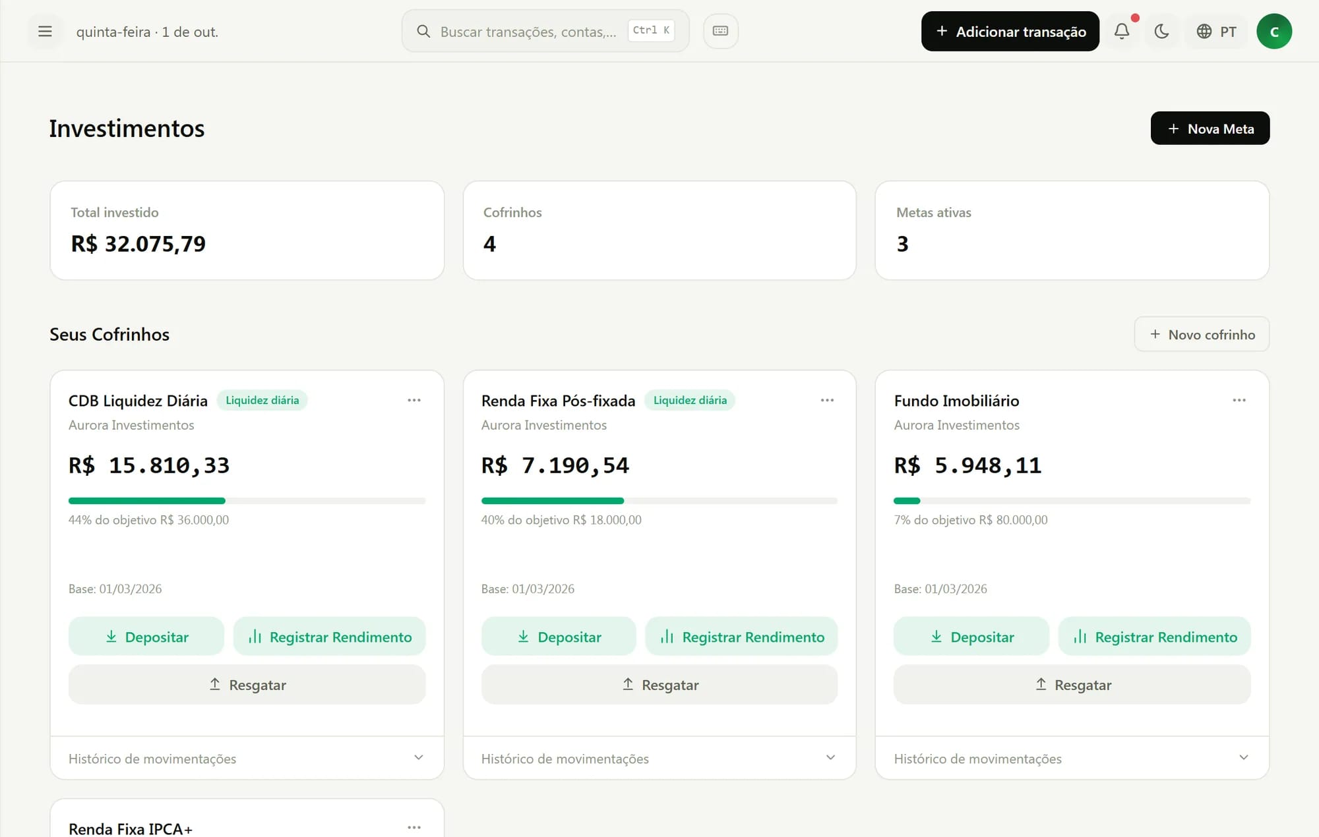Open options menu for Renda Fixa Pós-fixada
Screen dimensions: 1319x837
[x=827, y=400]
